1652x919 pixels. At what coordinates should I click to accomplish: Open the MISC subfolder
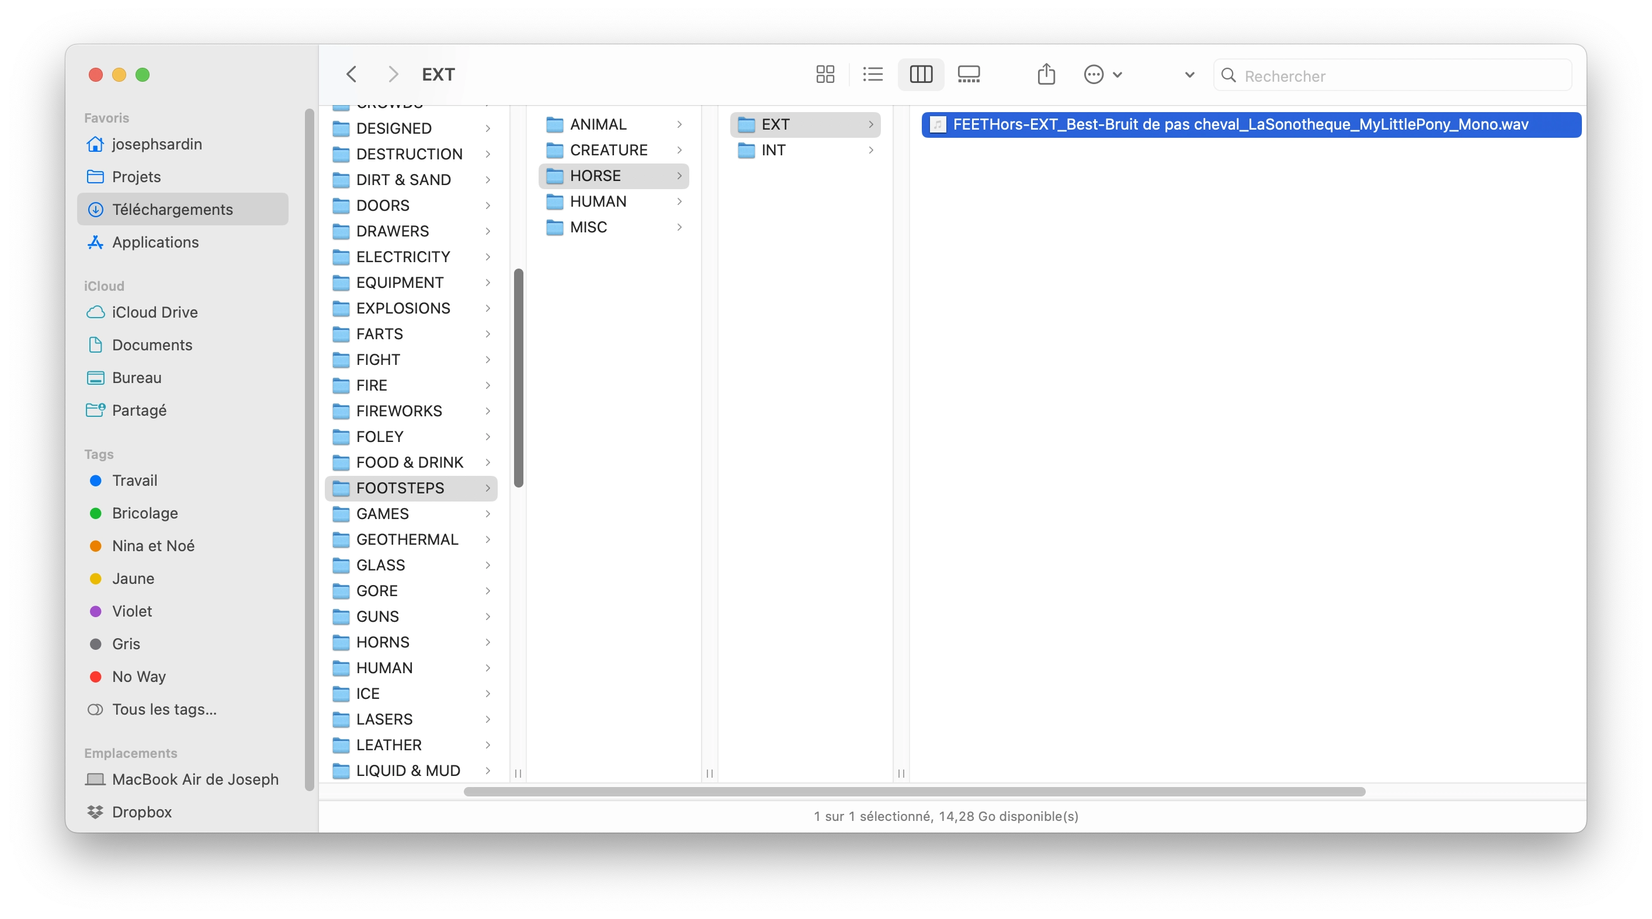[x=614, y=227]
